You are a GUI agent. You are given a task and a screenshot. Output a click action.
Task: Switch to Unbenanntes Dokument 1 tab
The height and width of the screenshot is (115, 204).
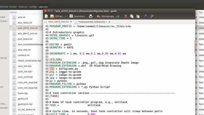click(x=92, y=22)
